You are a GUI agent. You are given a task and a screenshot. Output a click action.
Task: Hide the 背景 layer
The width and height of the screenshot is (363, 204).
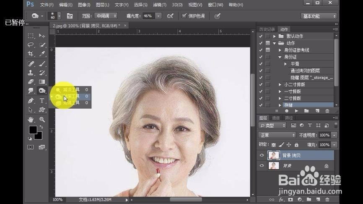pyautogui.click(x=262, y=165)
